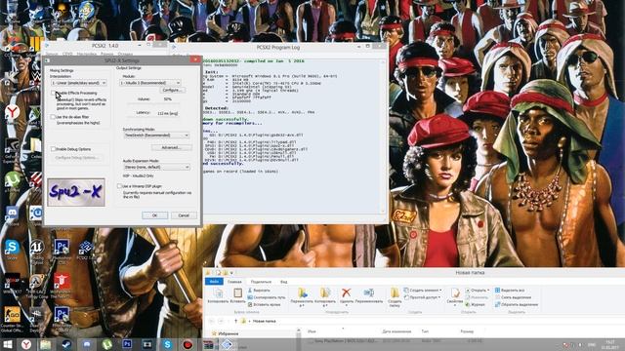
Task: Click Выделить всё in the ribbon
Action: pos(510,291)
